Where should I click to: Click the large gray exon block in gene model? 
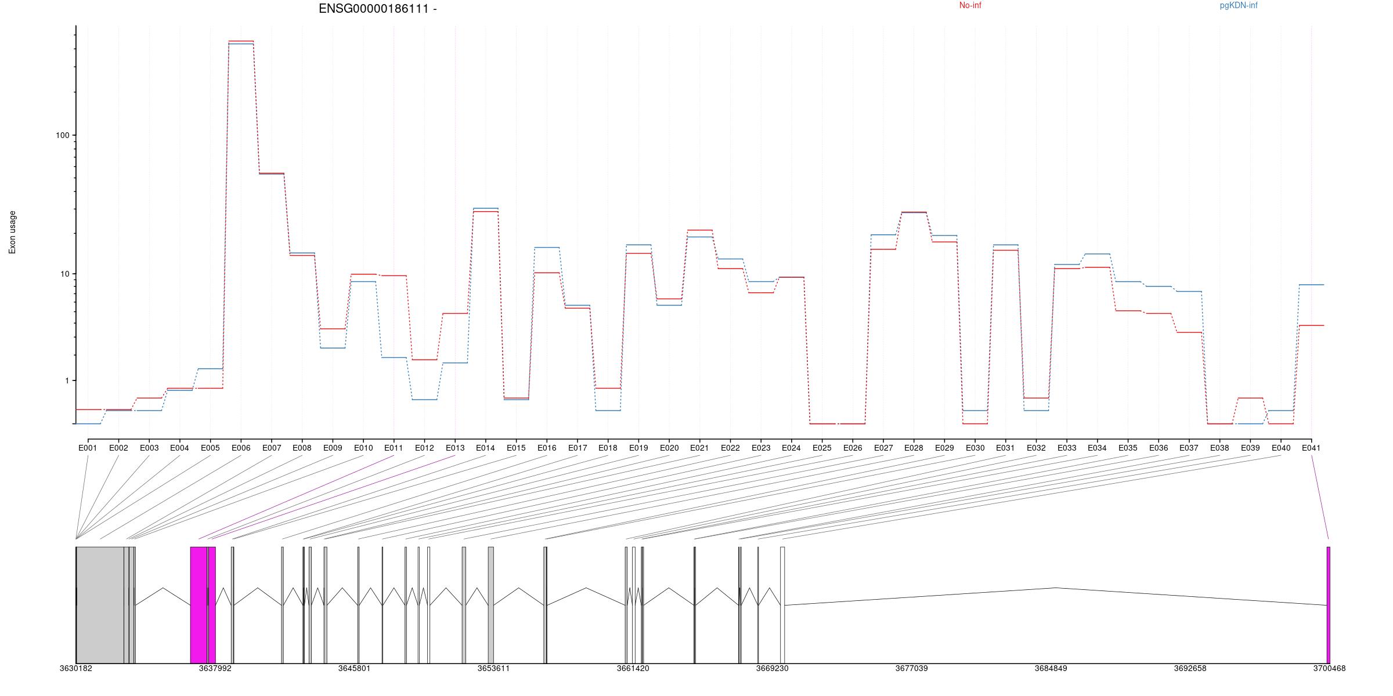100,605
